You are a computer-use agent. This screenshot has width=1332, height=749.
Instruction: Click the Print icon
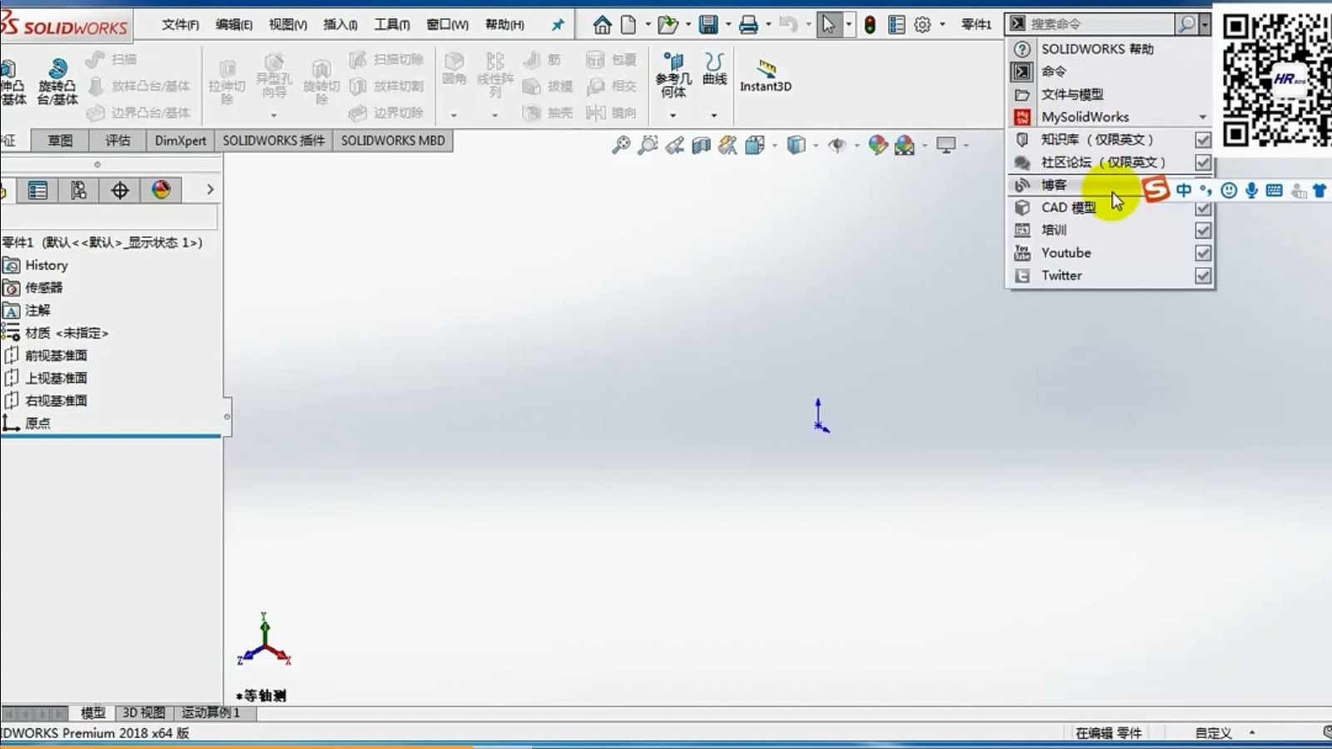pyautogui.click(x=748, y=25)
